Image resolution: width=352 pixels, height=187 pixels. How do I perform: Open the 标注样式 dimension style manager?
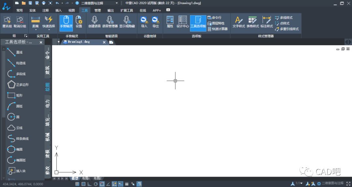267,22
